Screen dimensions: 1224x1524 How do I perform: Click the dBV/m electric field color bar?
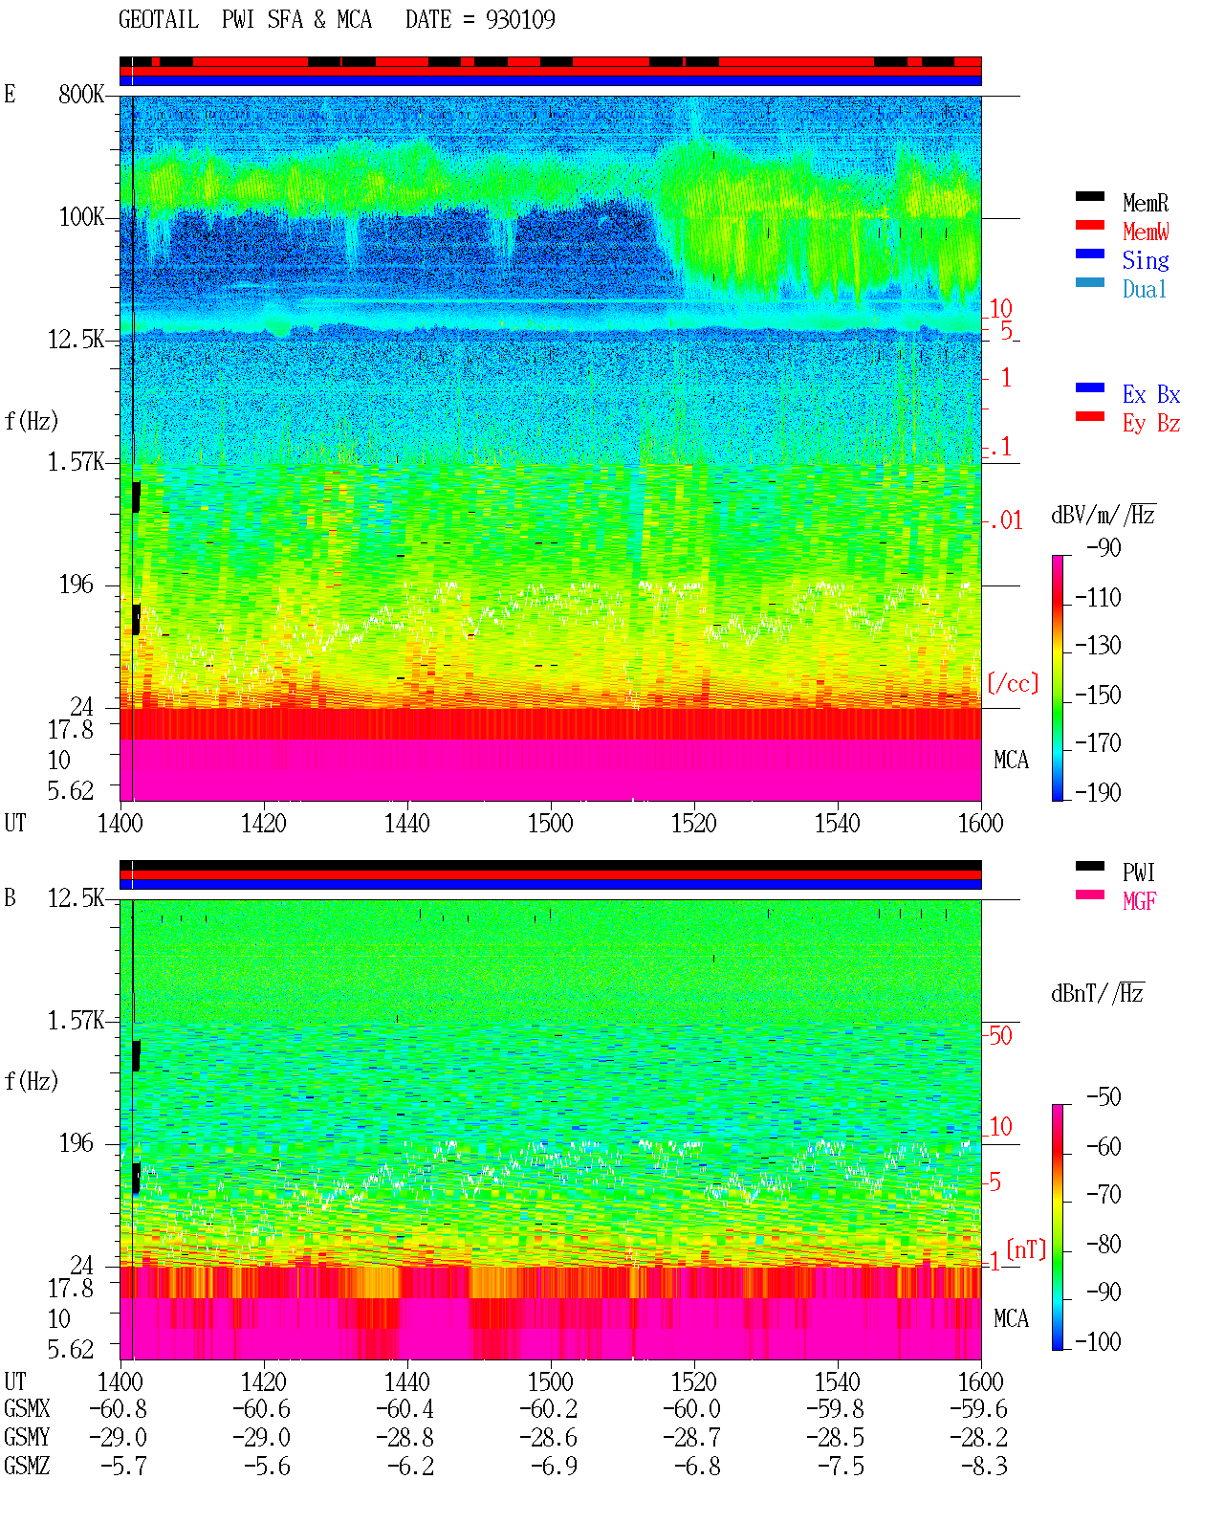[1058, 677]
